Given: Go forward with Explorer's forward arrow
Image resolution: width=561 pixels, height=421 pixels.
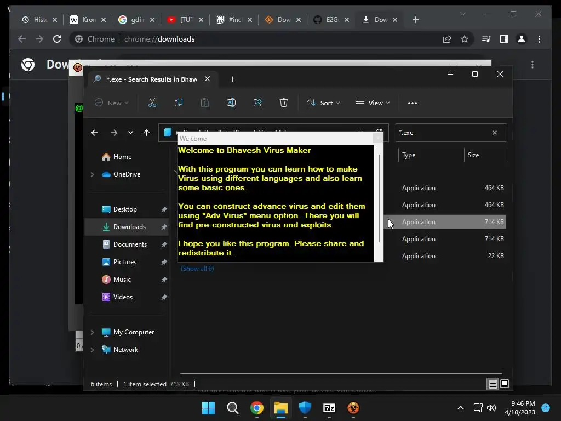Looking at the screenshot, I should tap(114, 133).
